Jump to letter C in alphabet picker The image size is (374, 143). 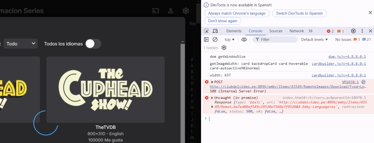point(192,78)
